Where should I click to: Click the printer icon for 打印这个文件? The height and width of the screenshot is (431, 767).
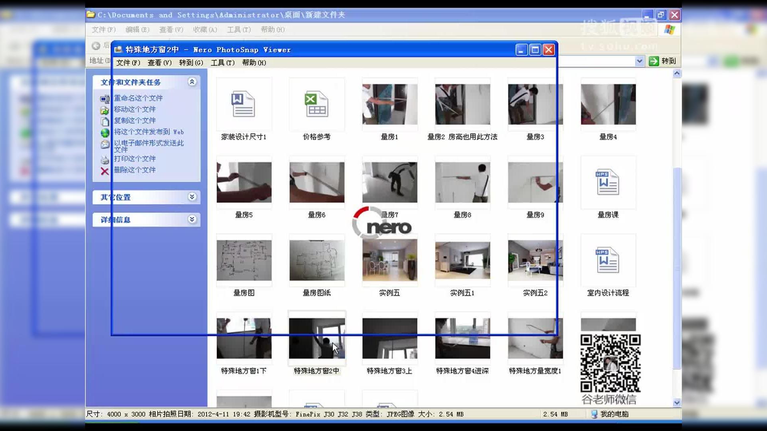(105, 160)
